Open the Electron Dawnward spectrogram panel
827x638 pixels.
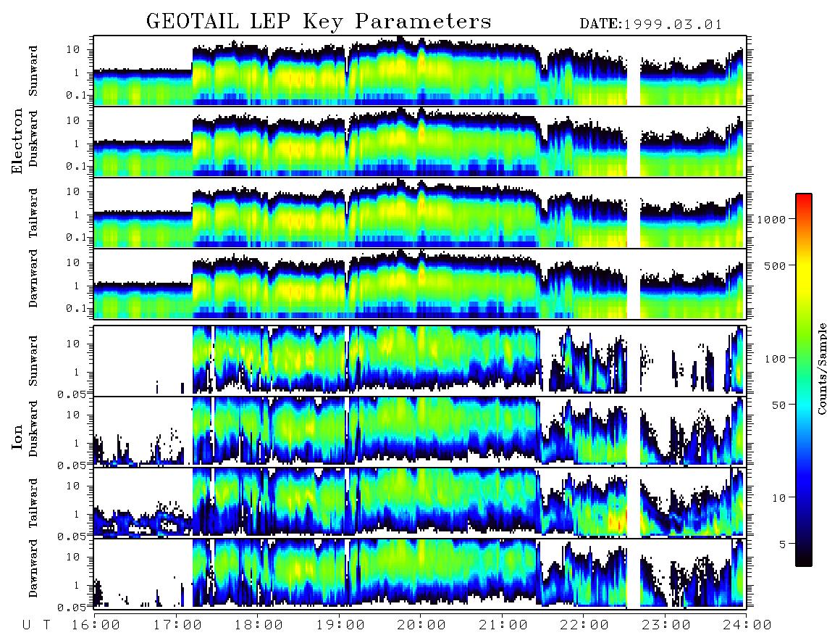click(420, 283)
